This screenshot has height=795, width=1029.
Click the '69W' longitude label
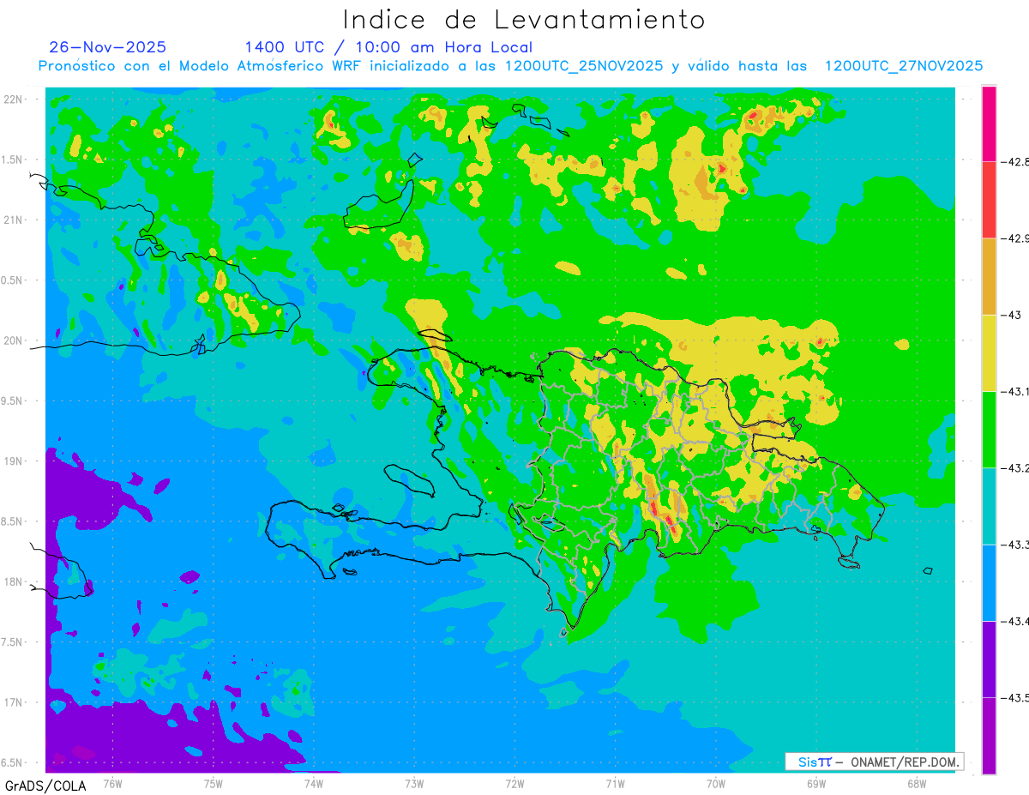(816, 783)
